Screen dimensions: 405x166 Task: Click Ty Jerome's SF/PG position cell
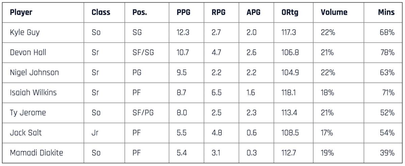(143, 113)
